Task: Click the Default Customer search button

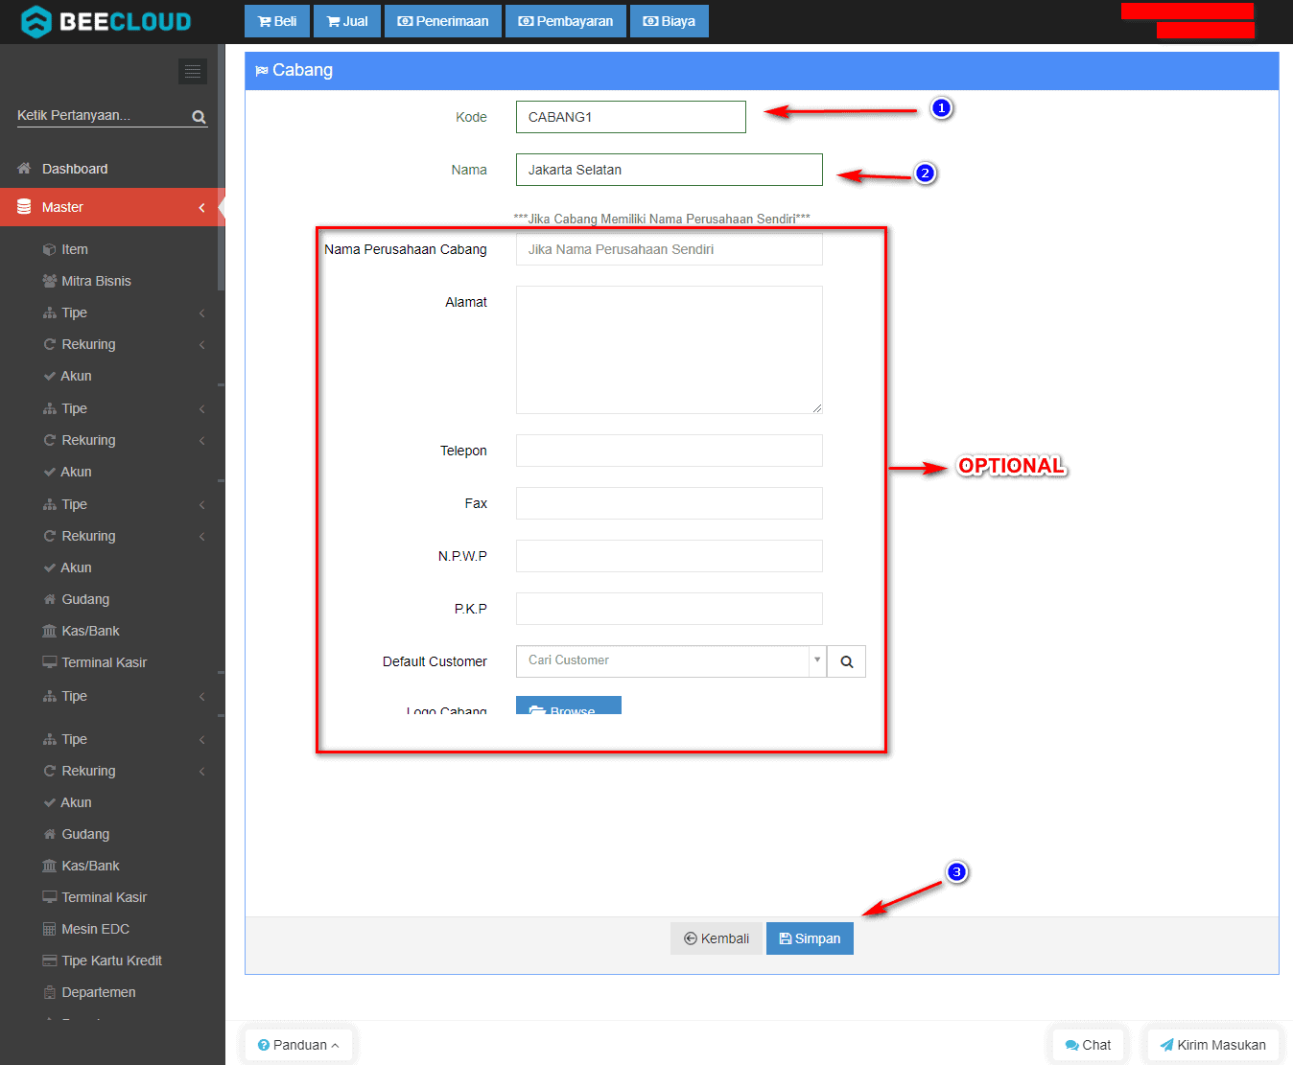Action: (x=846, y=661)
